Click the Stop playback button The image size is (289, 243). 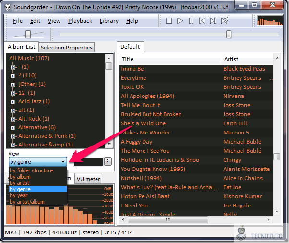169,21
